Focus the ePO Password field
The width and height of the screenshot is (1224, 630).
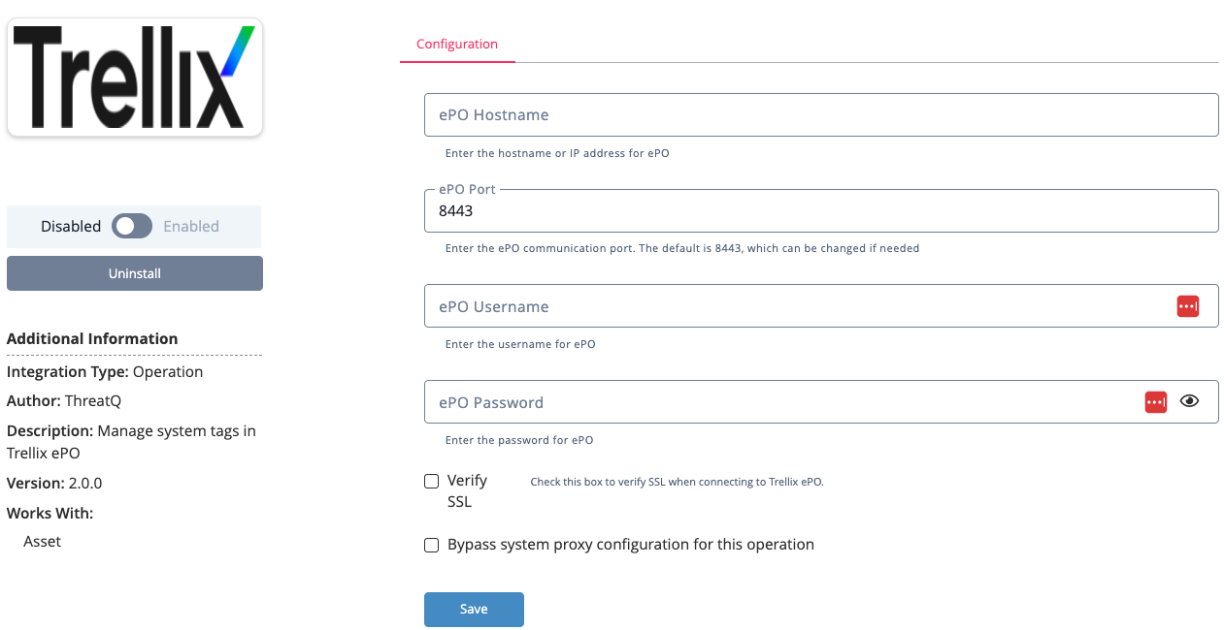[x=777, y=402]
